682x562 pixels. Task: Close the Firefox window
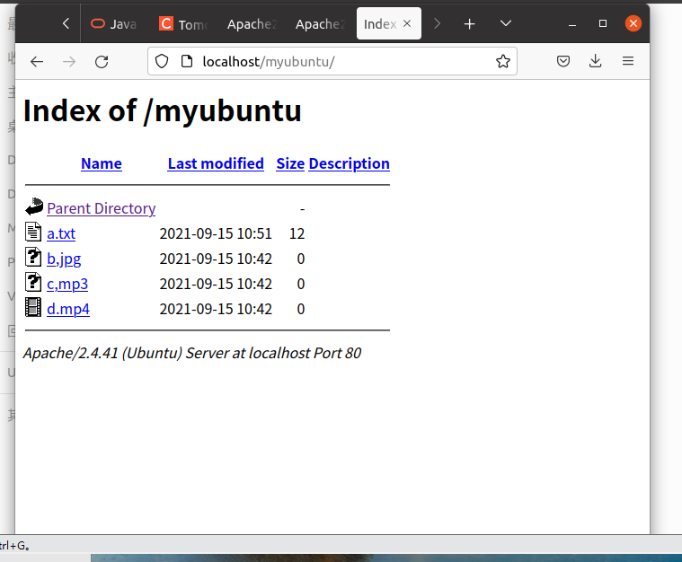click(x=633, y=23)
